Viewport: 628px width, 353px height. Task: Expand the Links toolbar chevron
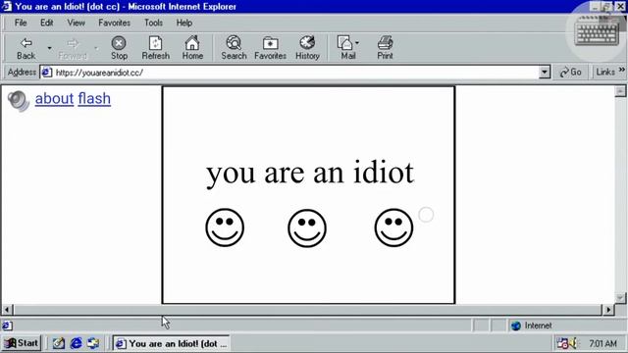621,70
